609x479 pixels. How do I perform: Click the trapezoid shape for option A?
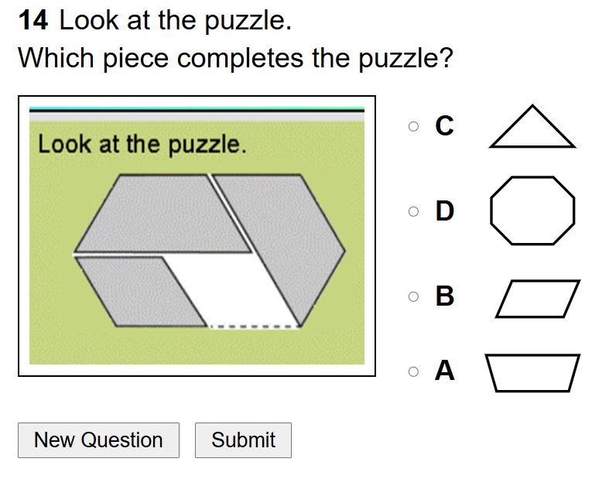532,373
